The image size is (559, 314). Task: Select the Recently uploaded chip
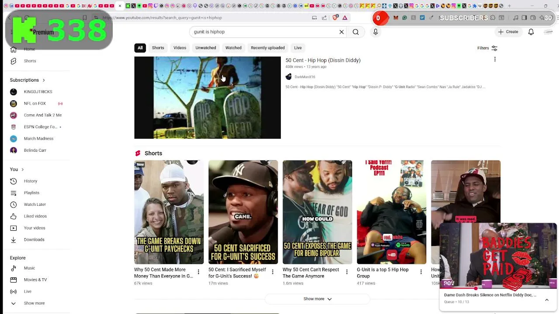pos(268,48)
